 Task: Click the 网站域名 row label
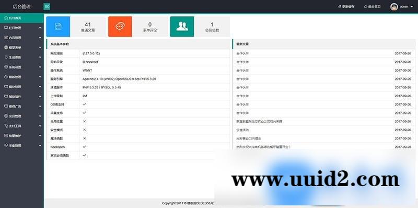[56, 53]
